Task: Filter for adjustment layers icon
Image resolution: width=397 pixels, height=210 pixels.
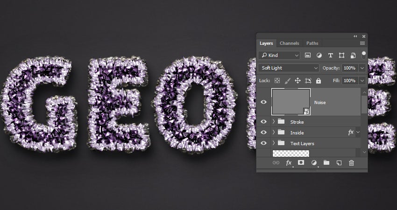Action: (x=319, y=55)
